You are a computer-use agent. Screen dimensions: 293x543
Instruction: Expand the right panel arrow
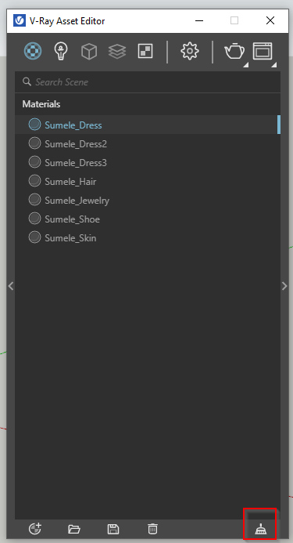point(284,286)
